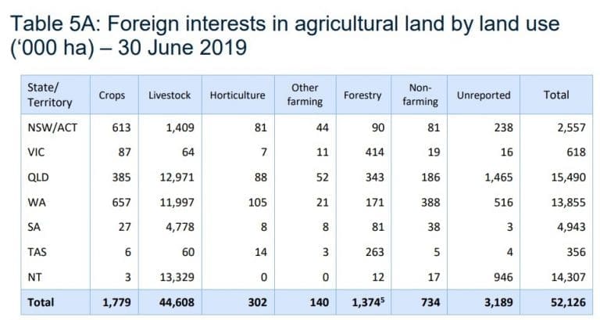Click the TAS row label

click(x=37, y=252)
